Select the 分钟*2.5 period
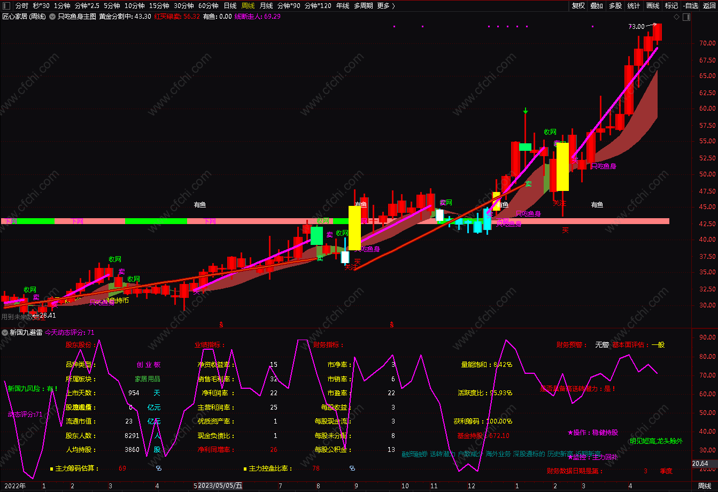Image resolution: width=718 pixels, height=492 pixels. pyautogui.click(x=87, y=5)
